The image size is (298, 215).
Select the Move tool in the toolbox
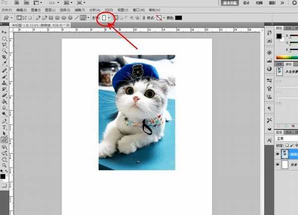click(4, 32)
